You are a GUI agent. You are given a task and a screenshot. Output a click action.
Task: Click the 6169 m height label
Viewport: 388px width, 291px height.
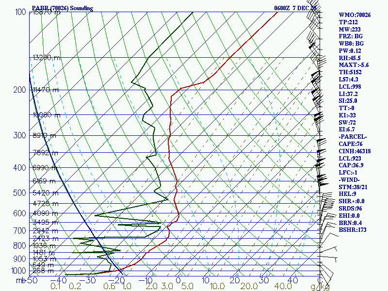[x=44, y=181]
